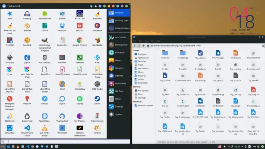The height and width of the screenshot is (149, 265).
Task: Open Audacity audio editor
Action: [x=27, y=15]
